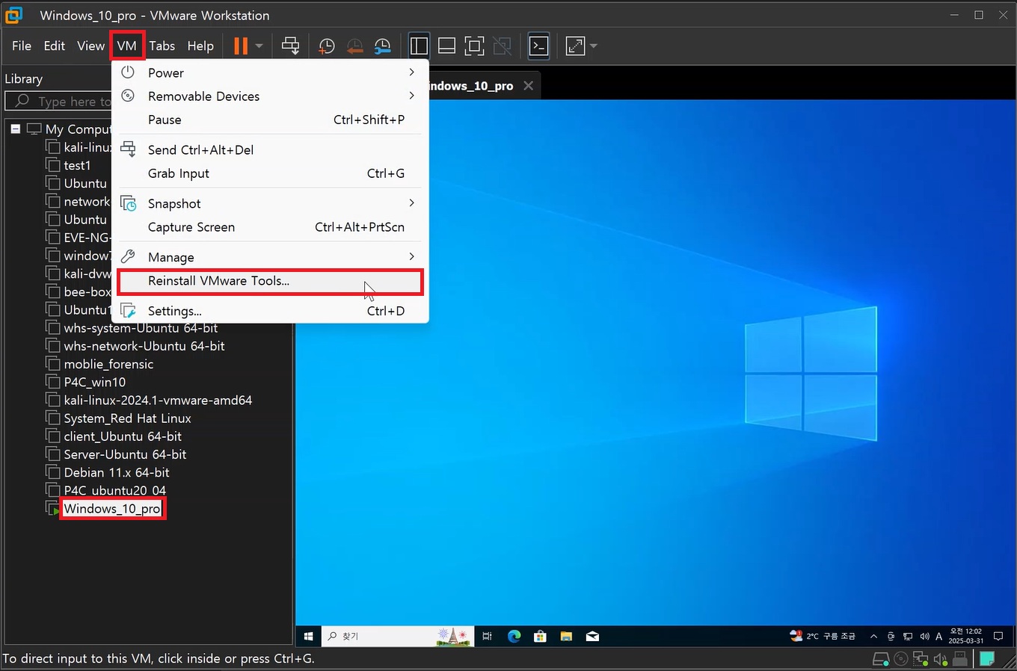Screen dimensions: 1017x671
Task: Click the VM menu in menu bar
Action: (x=127, y=46)
